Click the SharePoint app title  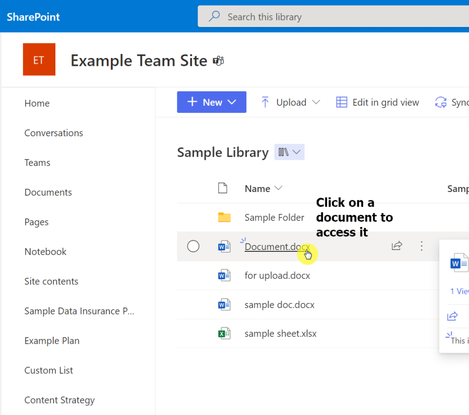pos(33,17)
